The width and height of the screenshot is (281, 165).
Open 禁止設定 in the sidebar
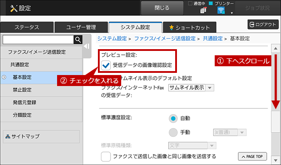[x=41, y=90]
